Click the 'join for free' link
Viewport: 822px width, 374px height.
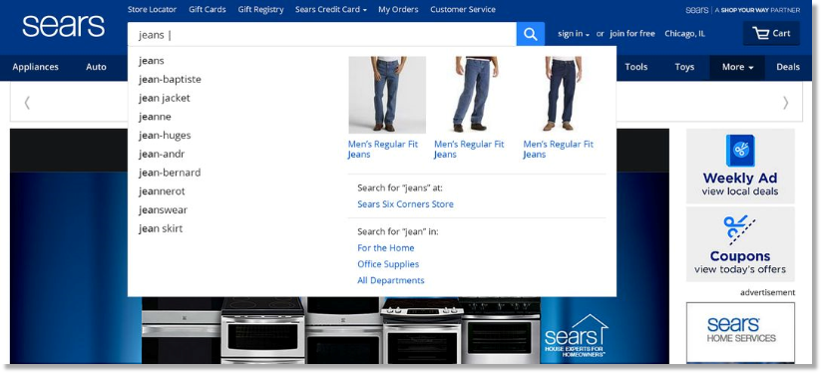(632, 34)
